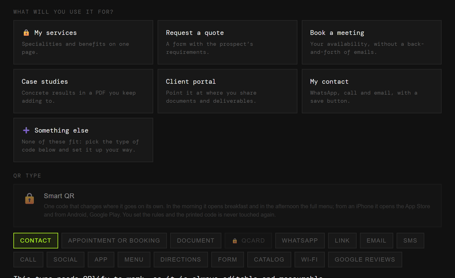Click the 'WHAT WILL YOU USE IT FOR?' heading
The width and height of the screenshot is (455, 278).
(63, 12)
